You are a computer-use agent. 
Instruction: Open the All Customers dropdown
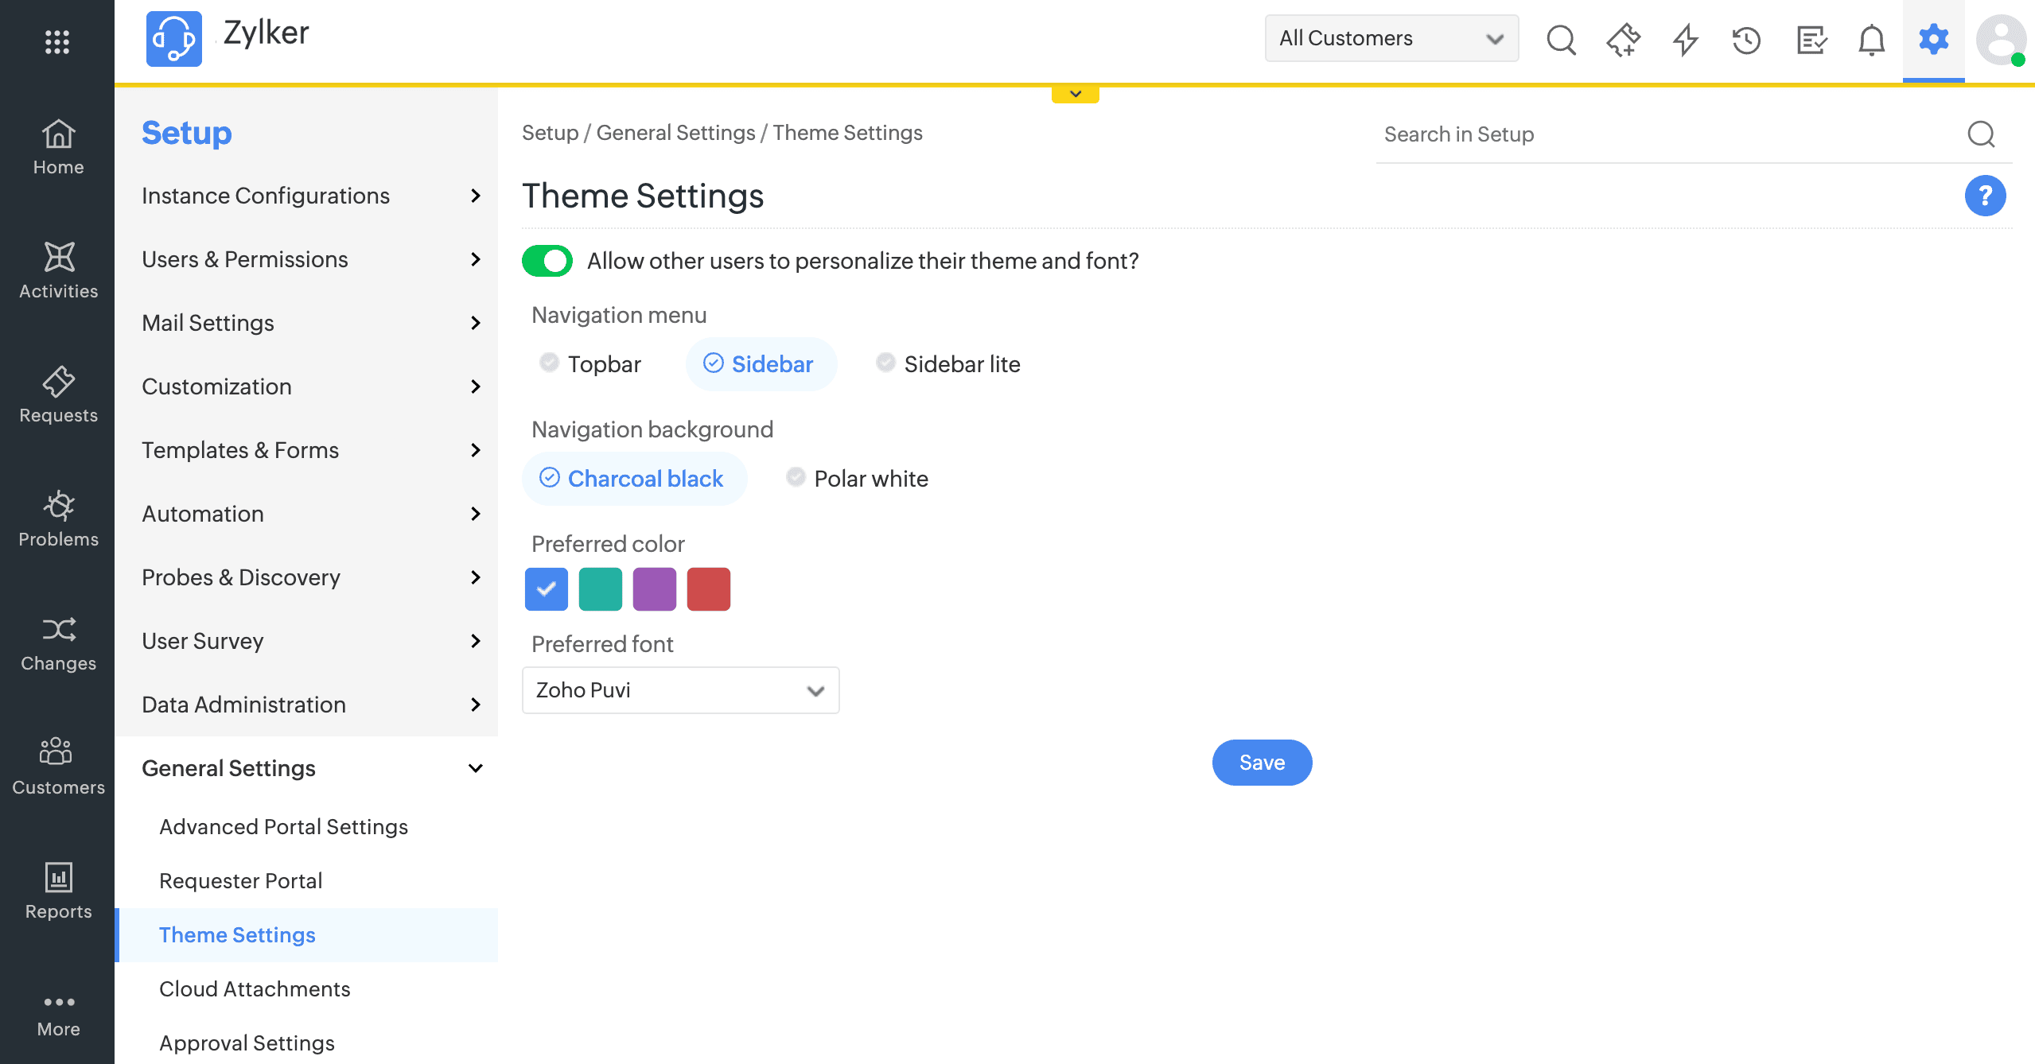coord(1391,38)
